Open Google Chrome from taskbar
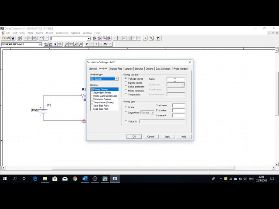The width and height of the screenshot is (279, 209). click(x=75, y=179)
